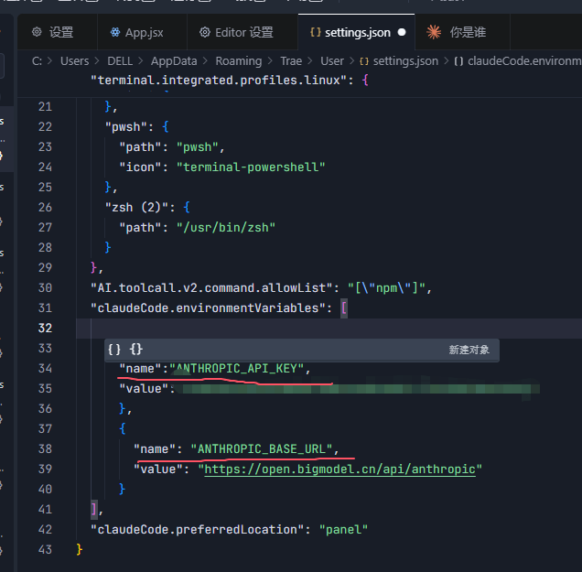Open the 你是谁 tab
This screenshot has height=572, width=582.
pyautogui.click(x=468, y=32)
